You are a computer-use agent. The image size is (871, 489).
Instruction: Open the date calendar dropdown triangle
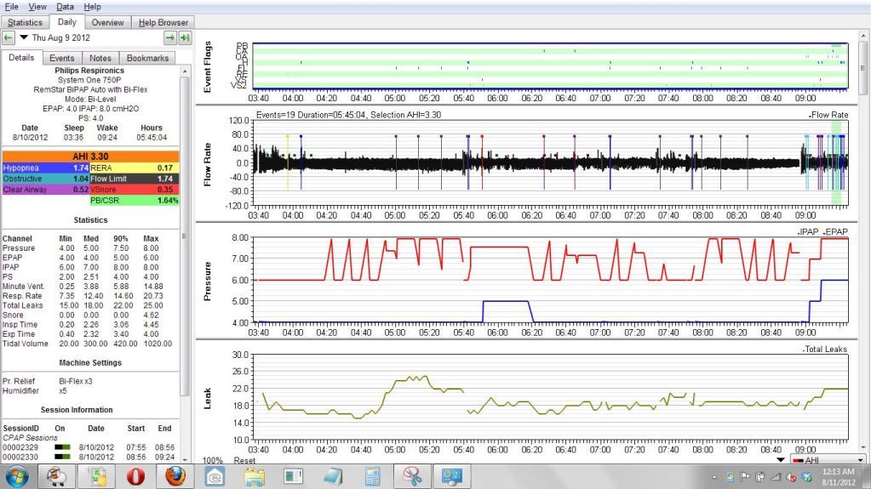(x=24, y=37)
